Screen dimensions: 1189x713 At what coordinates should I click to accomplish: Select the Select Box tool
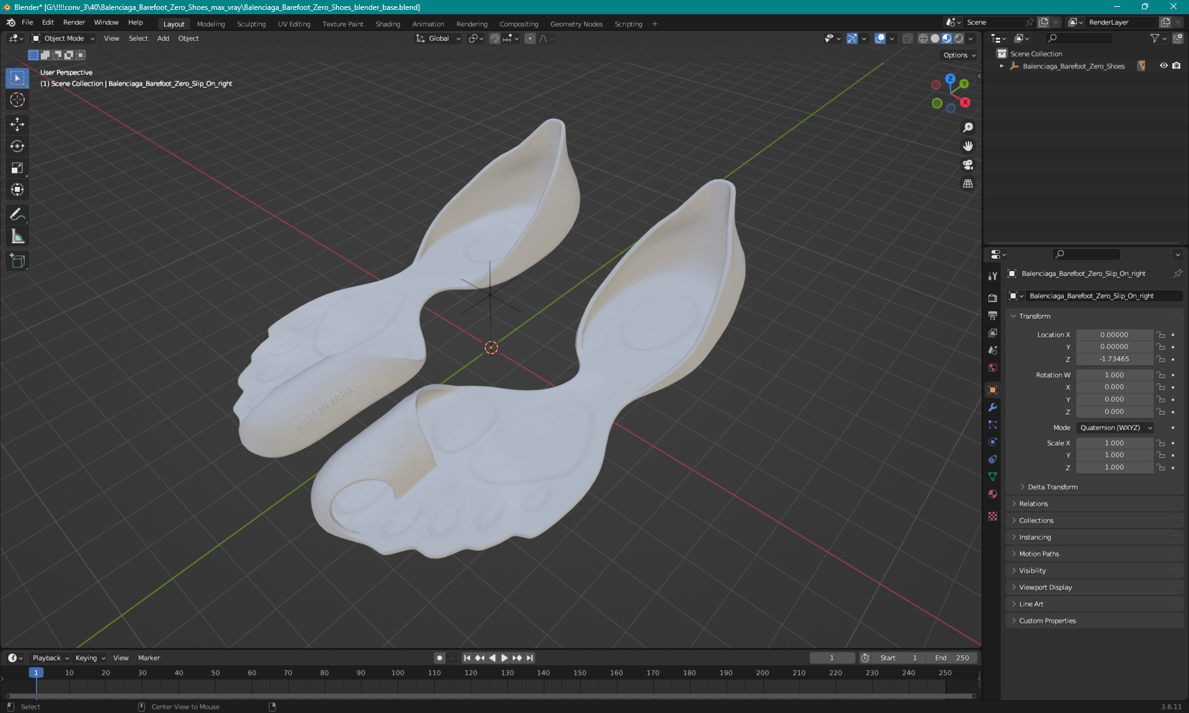pyautogui.click(x=17, y=78)
